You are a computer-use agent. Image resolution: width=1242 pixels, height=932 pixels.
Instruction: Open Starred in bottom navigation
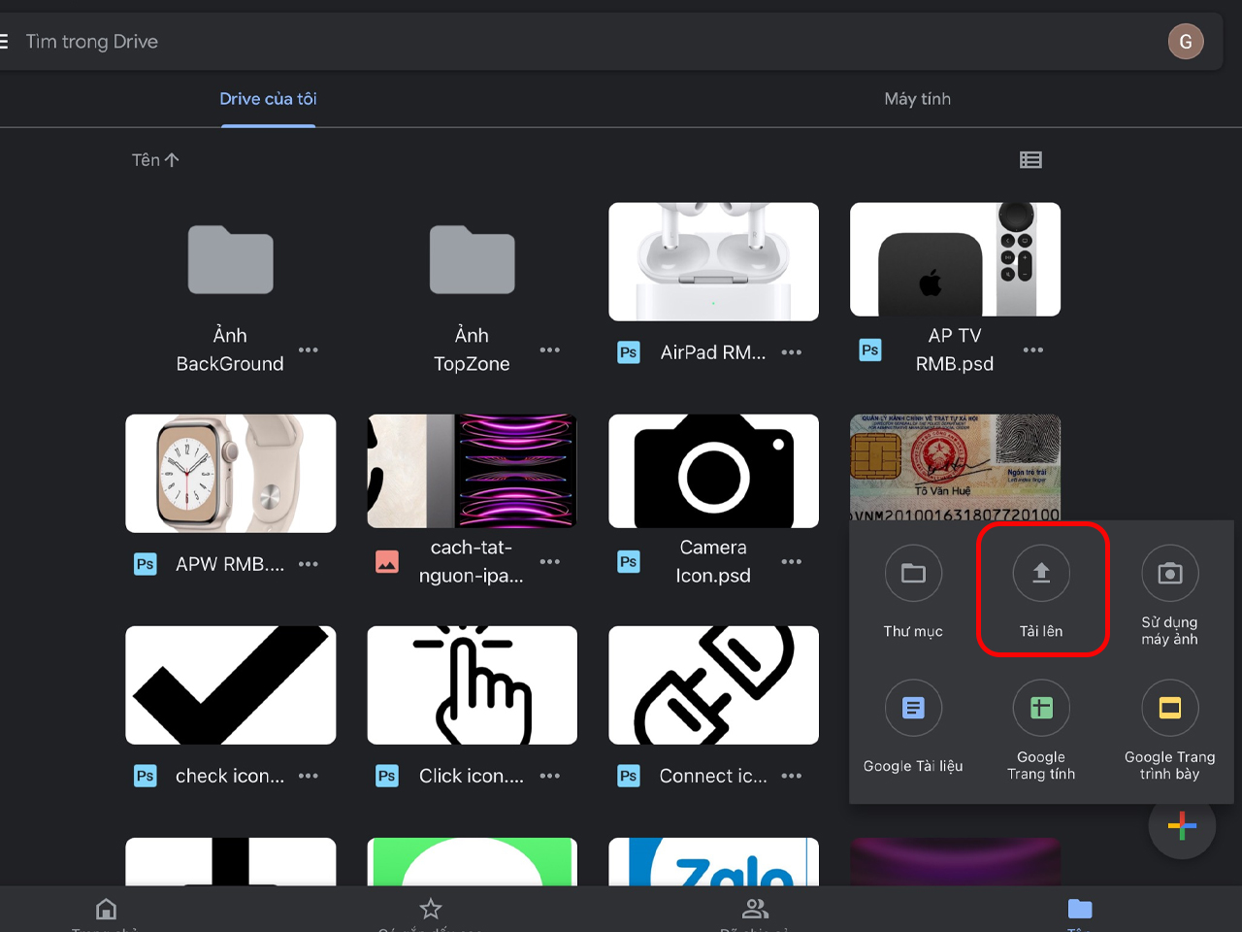pyautogui.click(x=430, y=911)
